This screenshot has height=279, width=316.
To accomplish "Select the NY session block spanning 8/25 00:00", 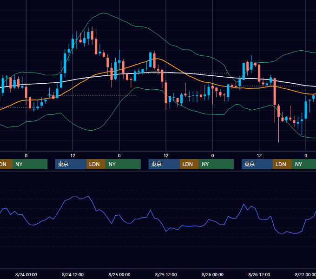I will tap(123, 164).
